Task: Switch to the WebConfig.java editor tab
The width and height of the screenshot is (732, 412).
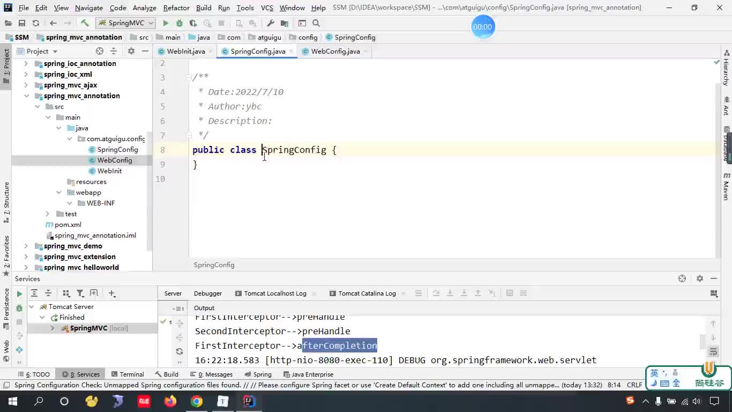Action: (x=335, y=51)
